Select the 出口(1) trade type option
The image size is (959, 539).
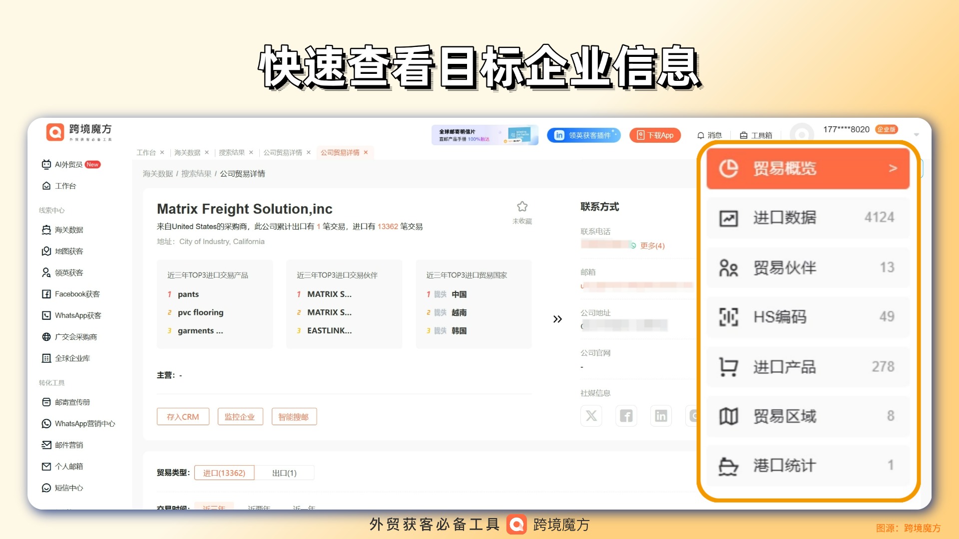tap(284, 473)
